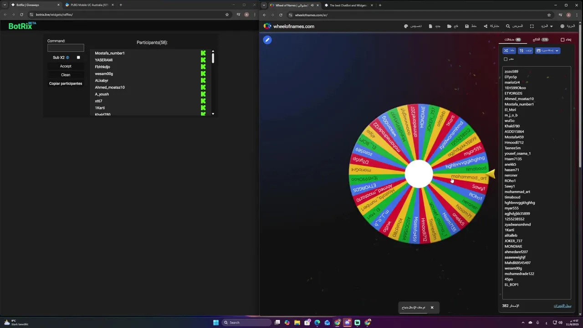Click the Kick icon next to Ahmed_moataz10

click(x=203, y=87)
